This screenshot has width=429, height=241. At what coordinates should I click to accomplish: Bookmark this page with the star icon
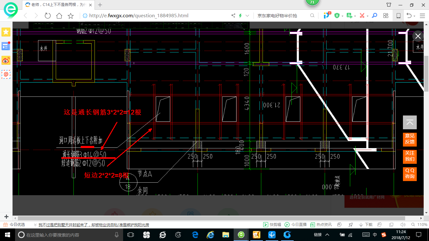(71, 16)
